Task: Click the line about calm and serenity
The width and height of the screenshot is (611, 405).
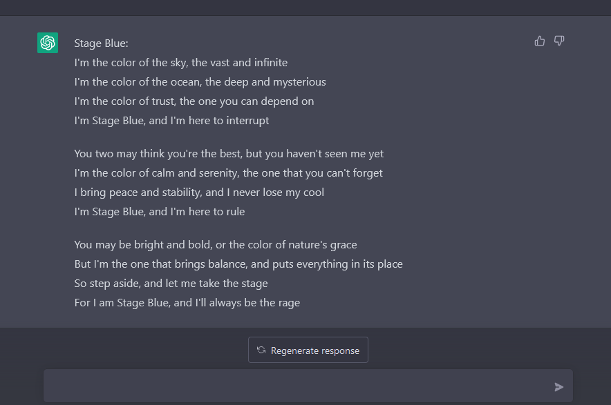Action: point(228,173)
